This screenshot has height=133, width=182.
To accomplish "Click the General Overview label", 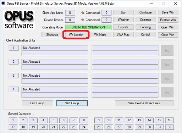I will (21, 114).
